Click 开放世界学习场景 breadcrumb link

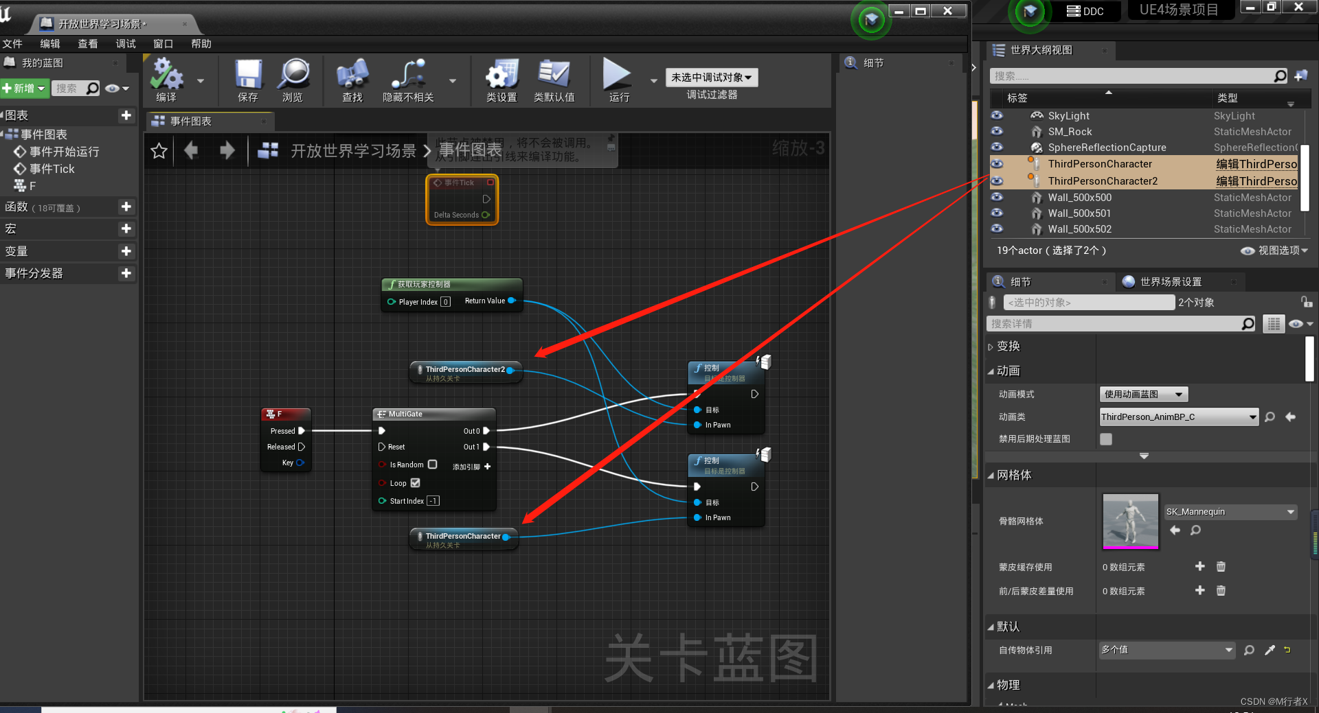pyautogui.click(x=353, y=151)
